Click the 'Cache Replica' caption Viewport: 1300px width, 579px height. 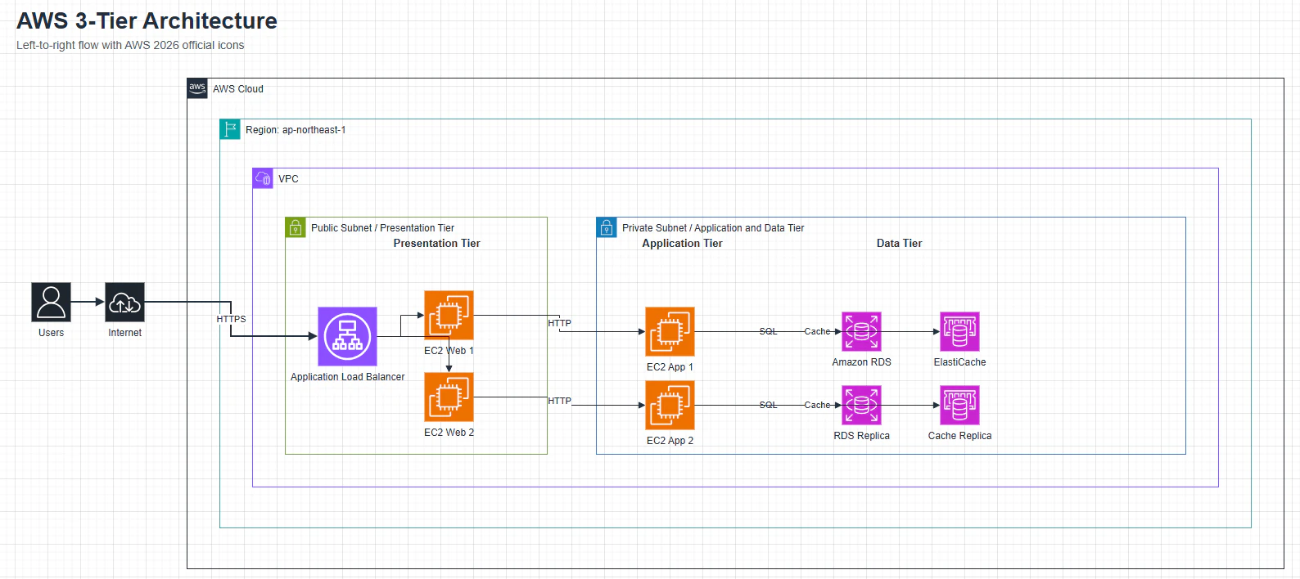(x=959, y=436)
